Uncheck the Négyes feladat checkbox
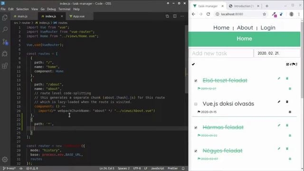Viewport: 304px width, 171px height. pyautogui.click(x=196, y=151)
